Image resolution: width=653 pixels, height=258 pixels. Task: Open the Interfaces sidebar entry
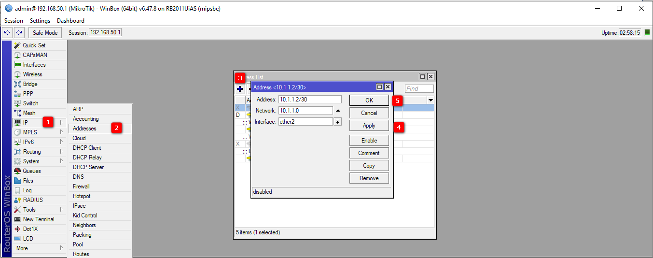pyautogui.click(x=34, y=65)
